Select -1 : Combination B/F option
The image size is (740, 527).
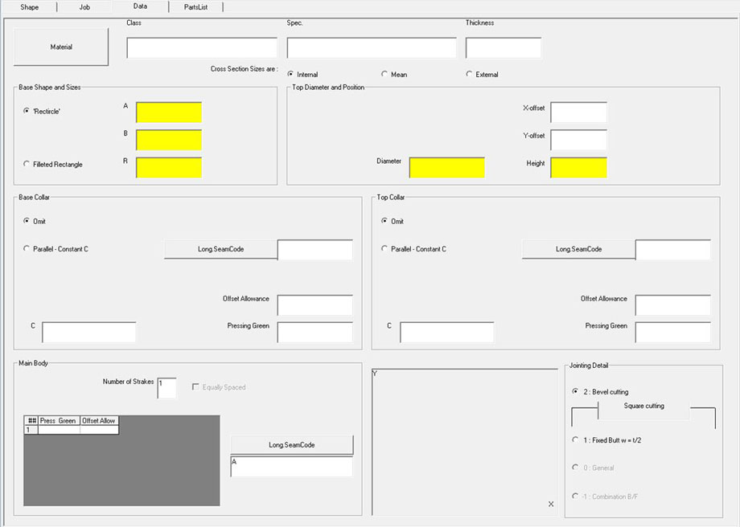coord(605,496)
